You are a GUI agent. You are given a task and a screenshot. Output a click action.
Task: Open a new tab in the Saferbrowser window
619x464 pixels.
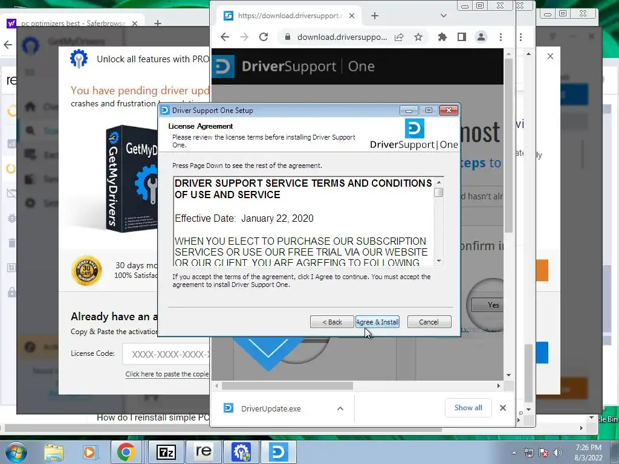(158, 24)
